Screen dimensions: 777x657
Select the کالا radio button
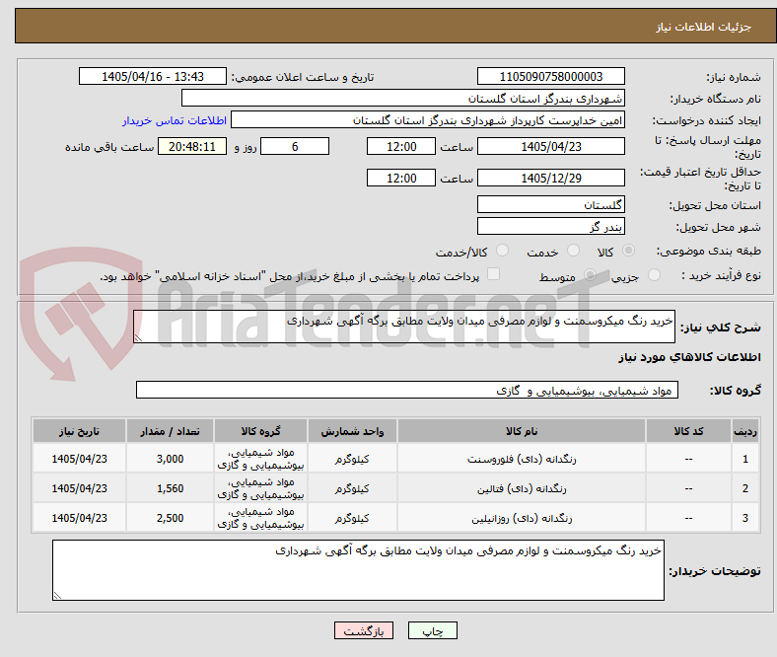628,251
